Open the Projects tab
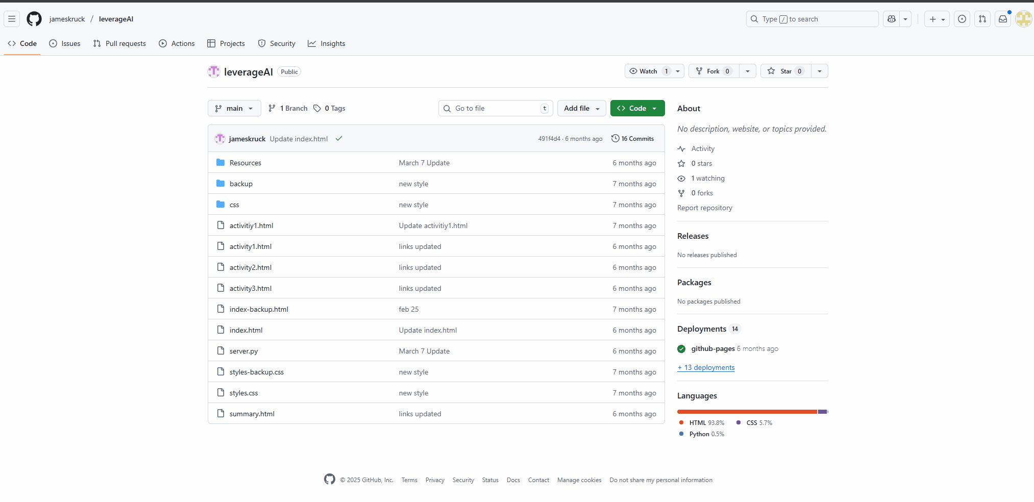 coord(226,43)
